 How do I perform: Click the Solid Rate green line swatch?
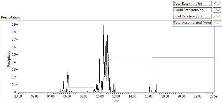click(217, 16)
